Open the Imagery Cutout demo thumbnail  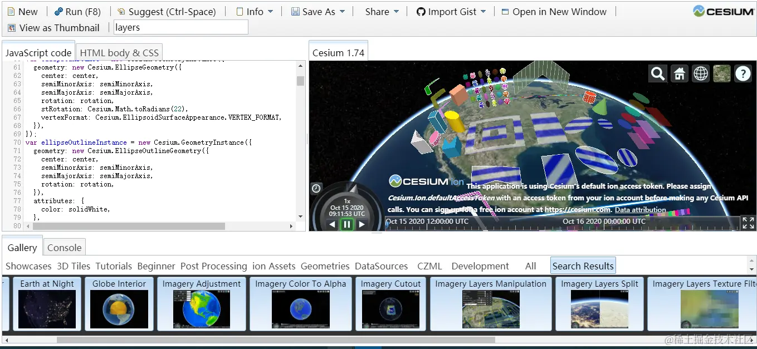390,303
